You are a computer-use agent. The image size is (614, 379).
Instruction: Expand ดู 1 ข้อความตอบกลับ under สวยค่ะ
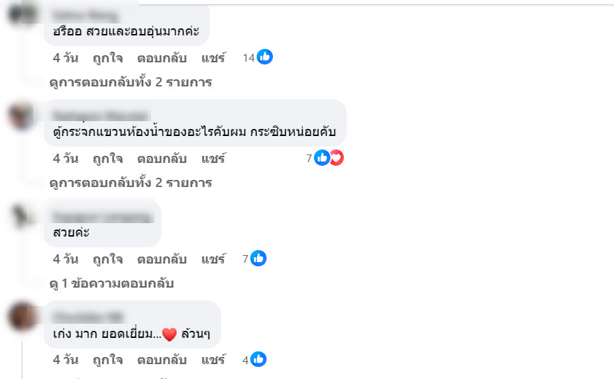point(111,283)
